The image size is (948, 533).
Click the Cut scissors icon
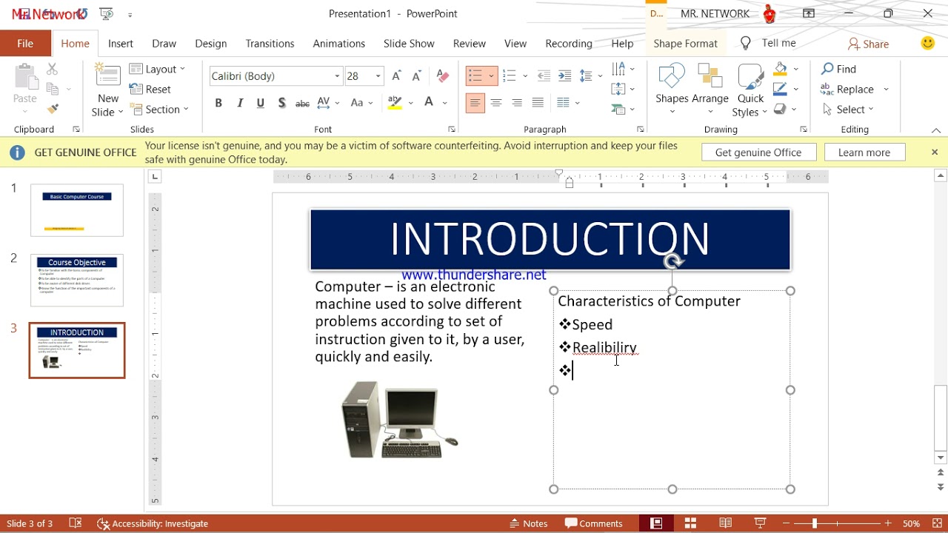point(52,69)
